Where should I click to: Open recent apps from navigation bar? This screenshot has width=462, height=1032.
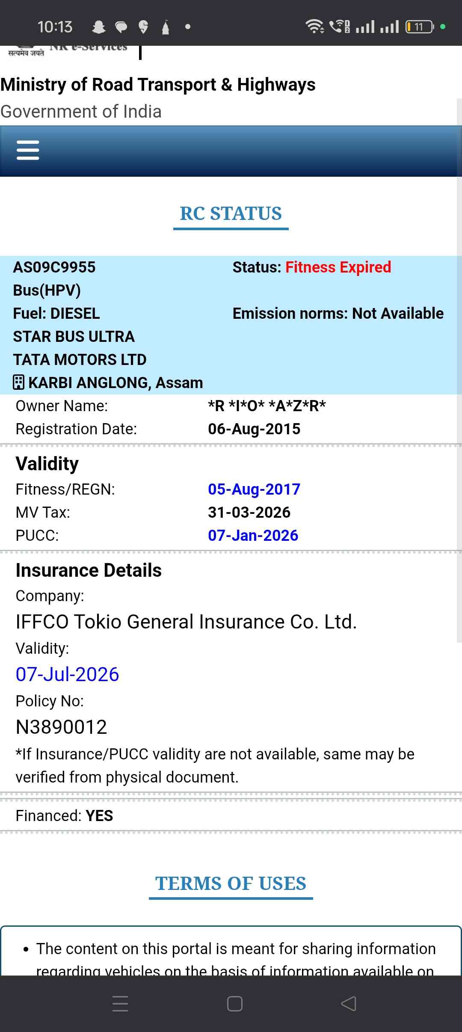pyautogui.click(x=120, y=1003)
